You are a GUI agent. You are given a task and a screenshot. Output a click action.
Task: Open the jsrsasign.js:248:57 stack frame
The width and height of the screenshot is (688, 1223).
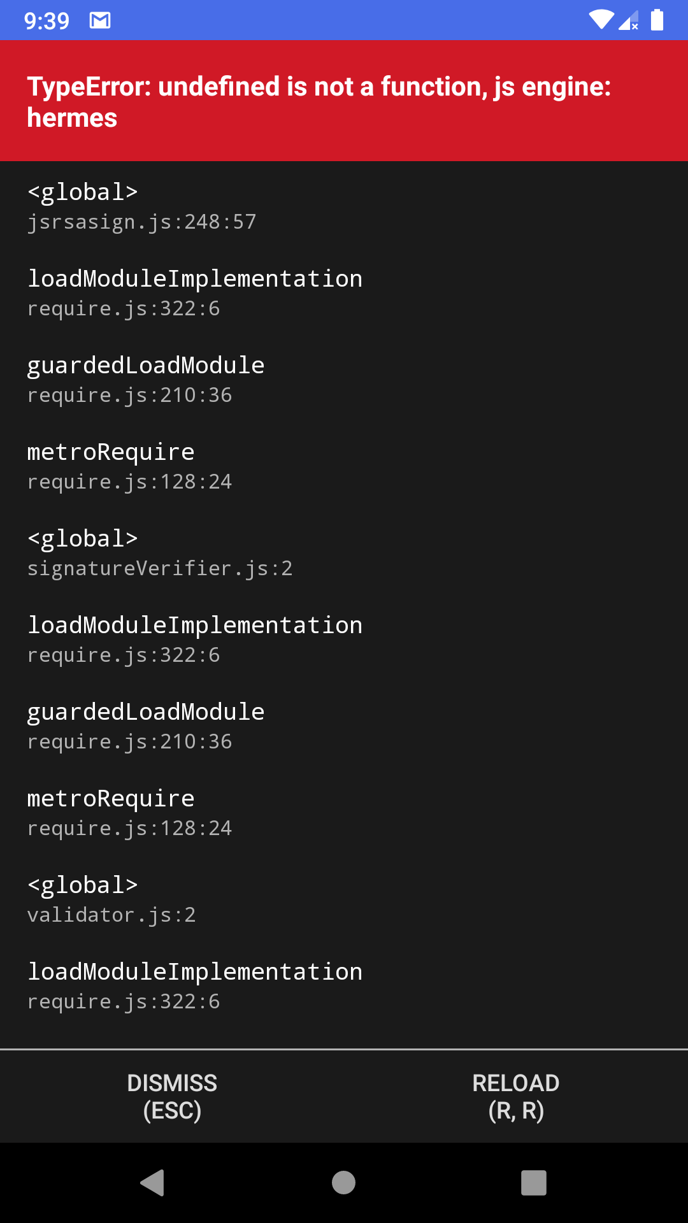(x=344, y=206)
